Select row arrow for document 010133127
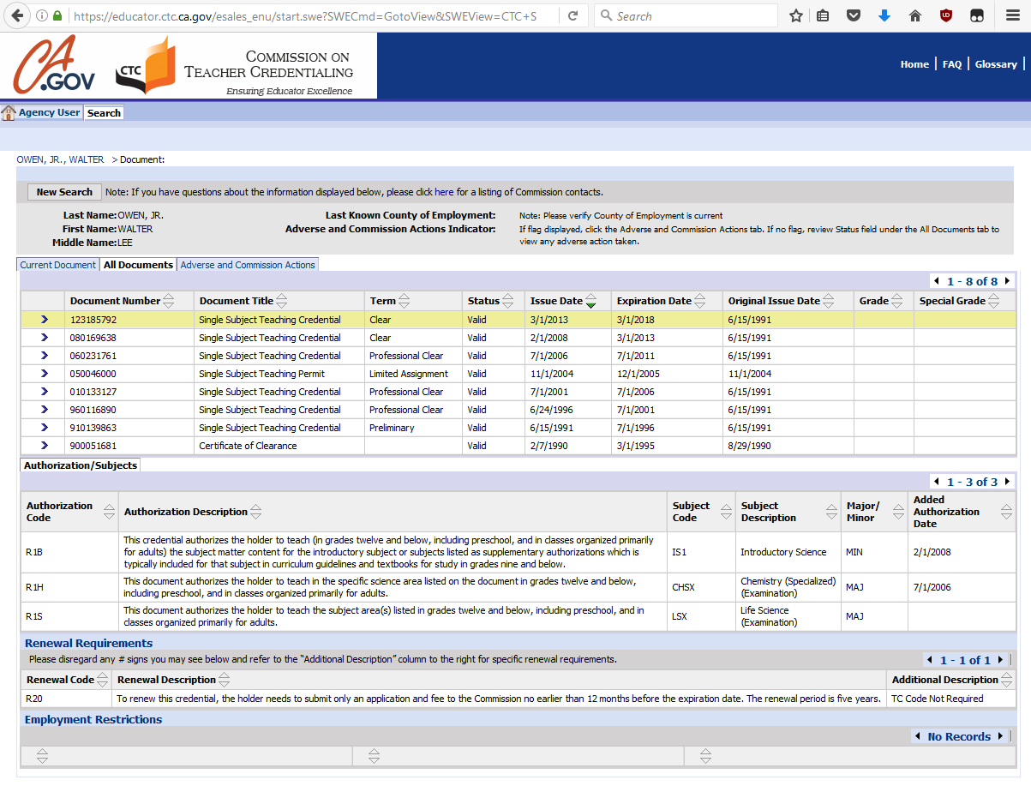The image size is (1031, 786). tap(45, 392)
